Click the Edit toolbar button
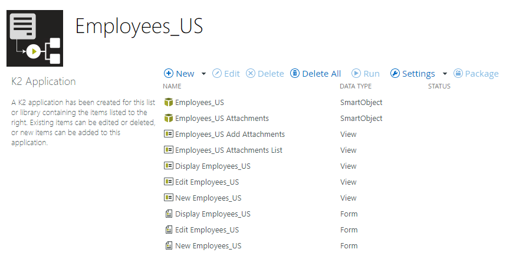Image resolution: width=506 pixels, height=259 pixels. pyautogui.click(x=226, y=74)
